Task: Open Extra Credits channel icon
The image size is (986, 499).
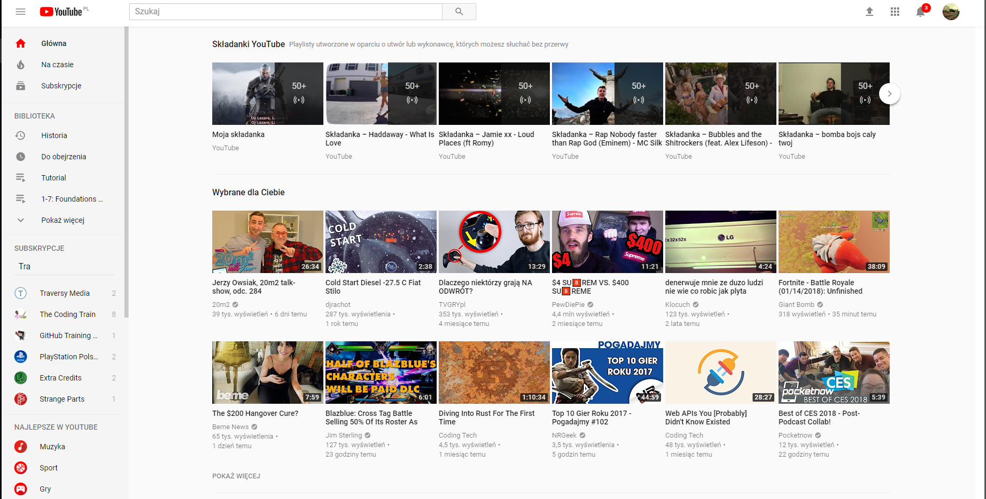Action: click(x=21, y=378)
